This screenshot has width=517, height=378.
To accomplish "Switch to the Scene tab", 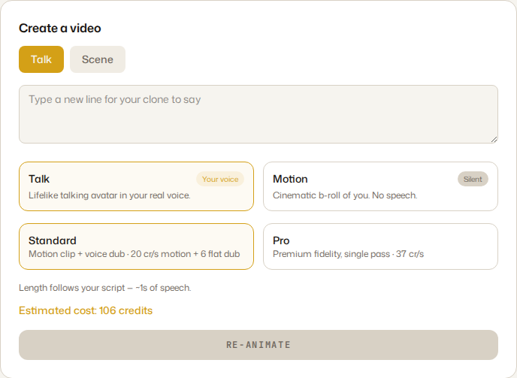I will tap(98, 59).
